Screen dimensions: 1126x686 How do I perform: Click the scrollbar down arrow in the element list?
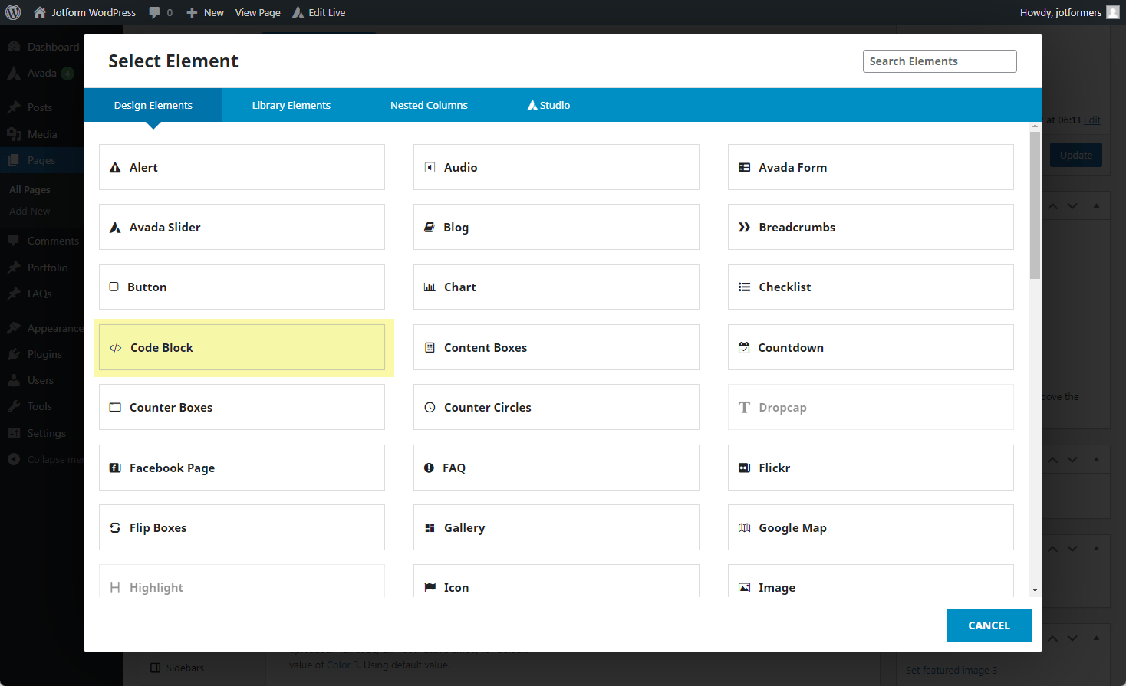1035,590
